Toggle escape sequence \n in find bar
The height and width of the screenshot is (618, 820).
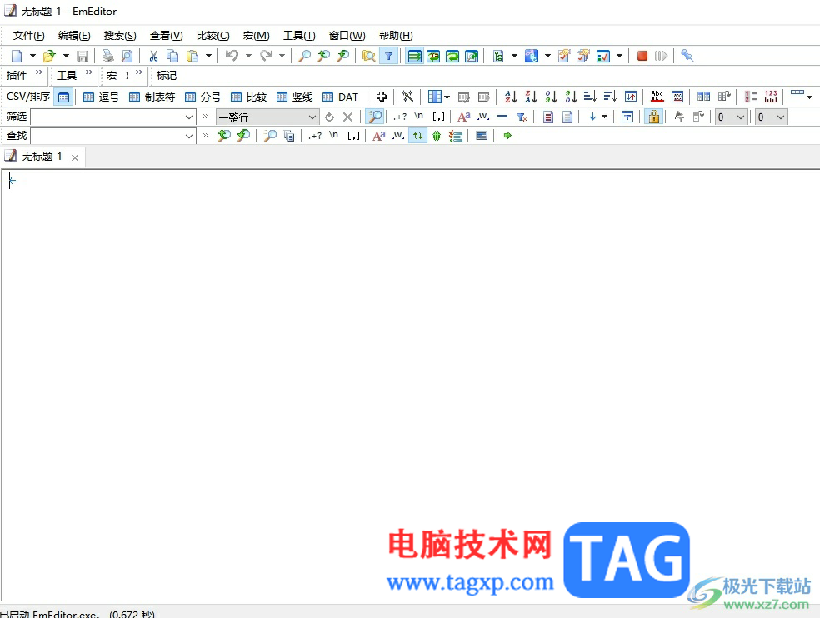pos(333,136)
